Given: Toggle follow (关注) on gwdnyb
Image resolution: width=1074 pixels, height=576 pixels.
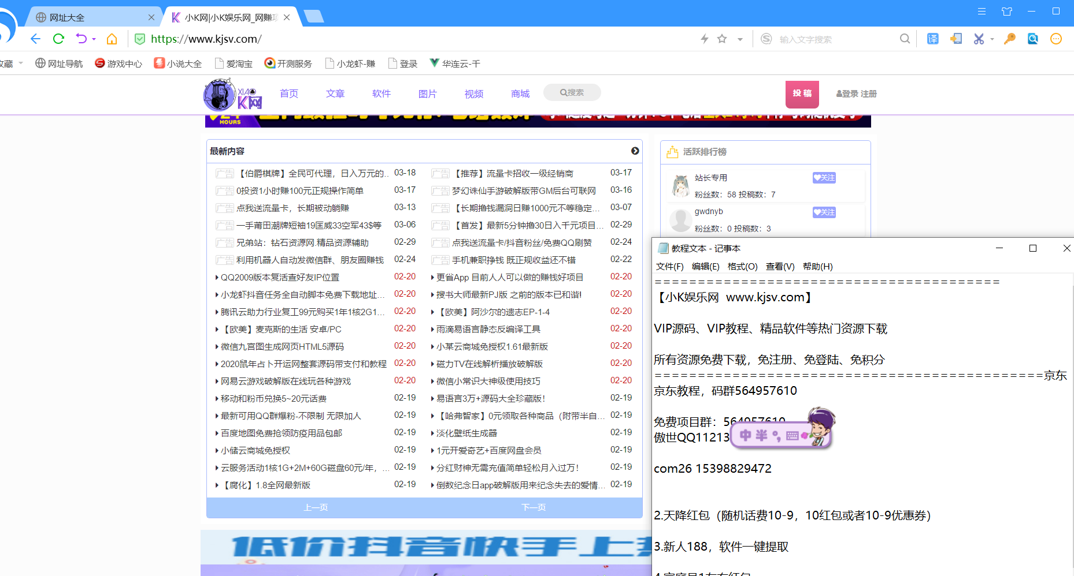Looking at the screenshot, I should click(x=824, y=212).
